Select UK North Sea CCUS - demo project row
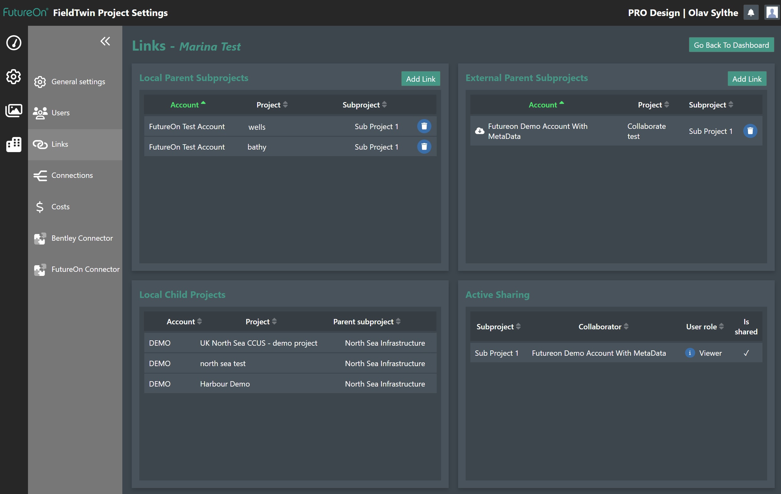Screen dimensions: 781x494 point(290,343)
